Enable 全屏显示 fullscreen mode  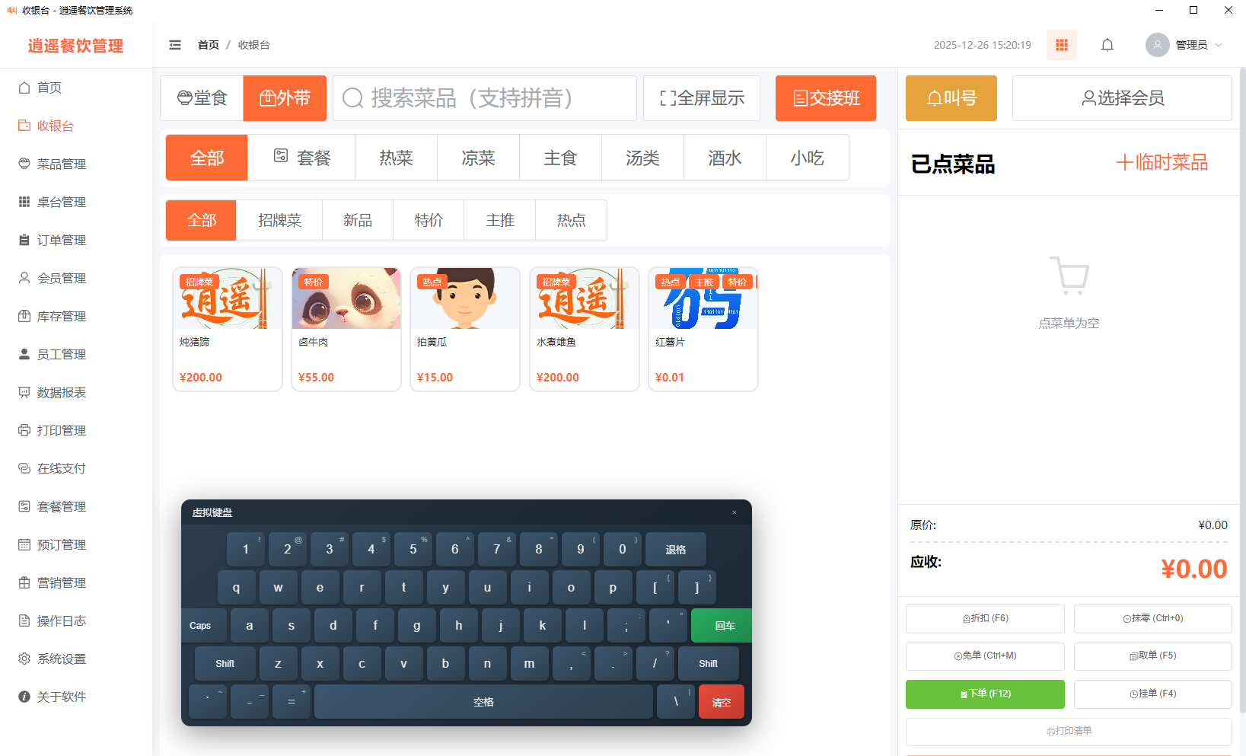tap(701, 98)
